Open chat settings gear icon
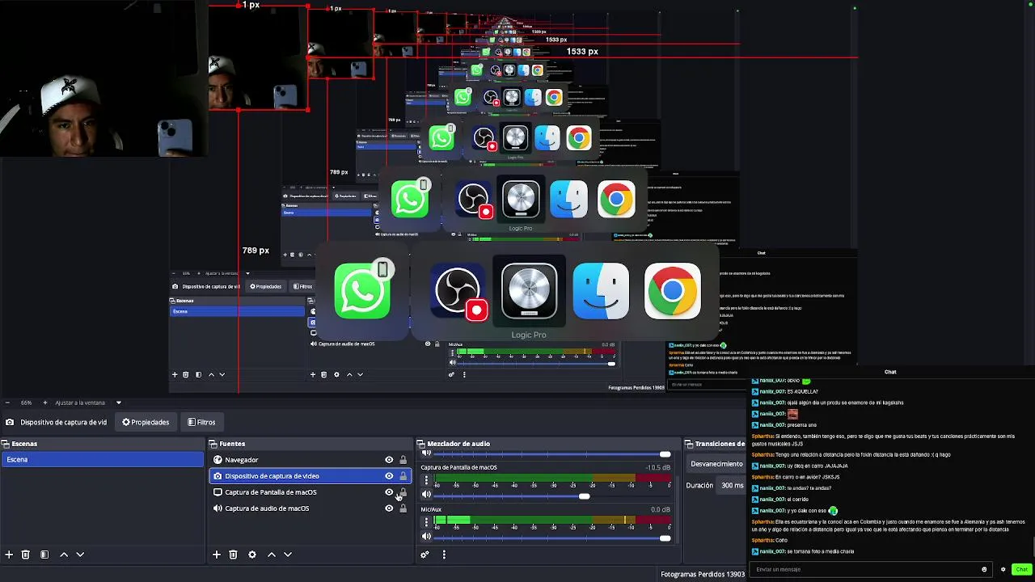 point(1003,569)
